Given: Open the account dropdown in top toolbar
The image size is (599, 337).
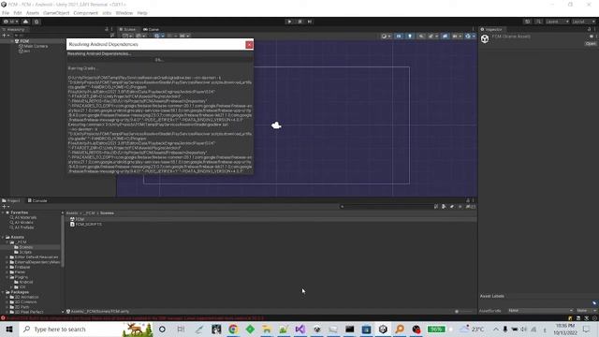Looking at the screenshot, I should pyautogui.click(x=10, y=22).
